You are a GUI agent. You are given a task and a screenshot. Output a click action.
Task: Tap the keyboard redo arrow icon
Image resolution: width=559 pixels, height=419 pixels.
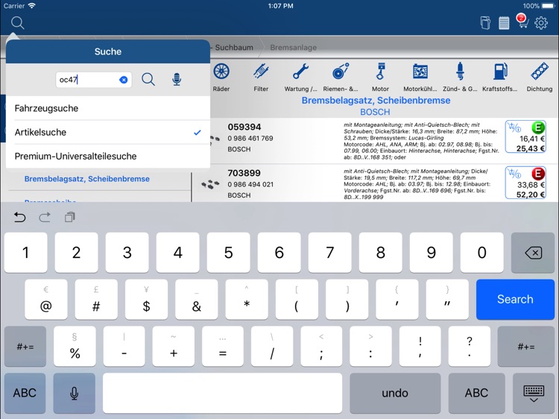tap(45, 217)
